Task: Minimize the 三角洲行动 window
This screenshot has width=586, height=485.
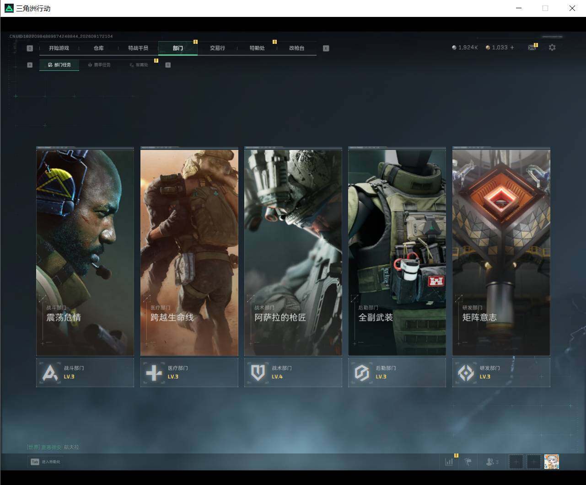Action: (519, 8)
